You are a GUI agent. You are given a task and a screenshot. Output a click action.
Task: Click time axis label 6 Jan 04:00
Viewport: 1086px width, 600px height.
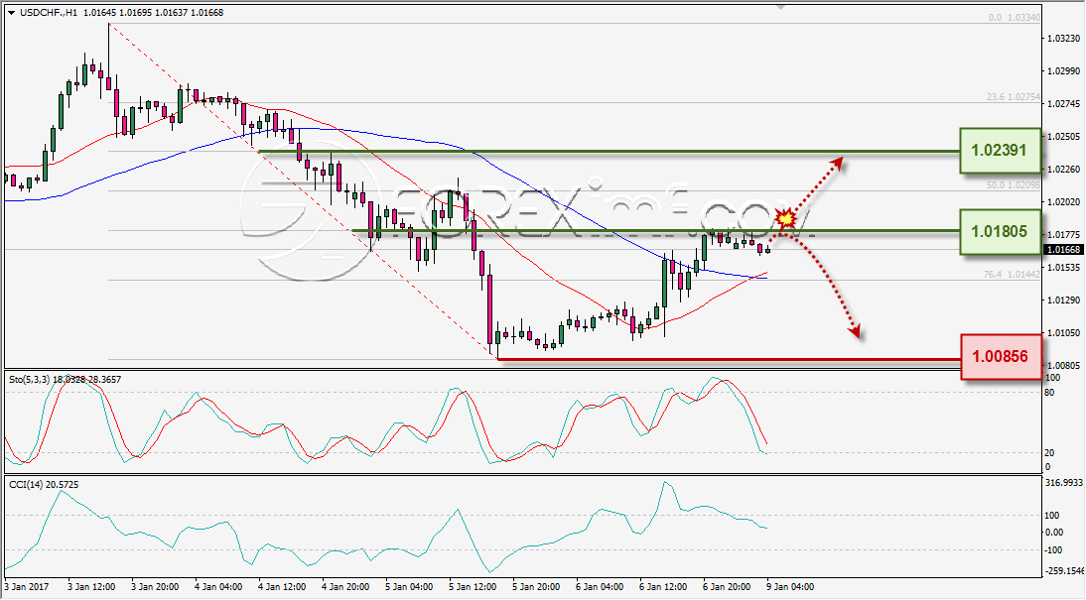(601, 587)
